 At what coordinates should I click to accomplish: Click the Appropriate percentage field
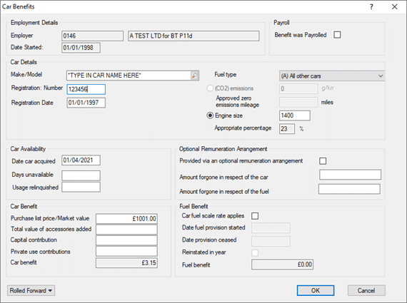point(287,129)
